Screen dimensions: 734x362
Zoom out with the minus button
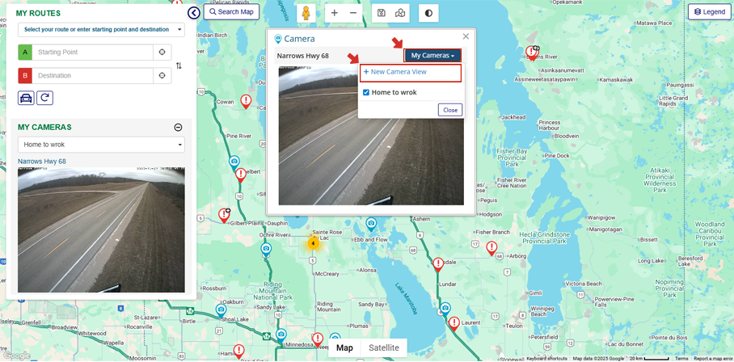pyautogui.click(x=353, y=13)
